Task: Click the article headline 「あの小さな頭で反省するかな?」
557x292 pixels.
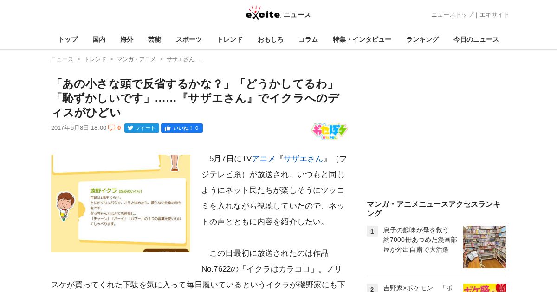Action: [x=195, y=98]
